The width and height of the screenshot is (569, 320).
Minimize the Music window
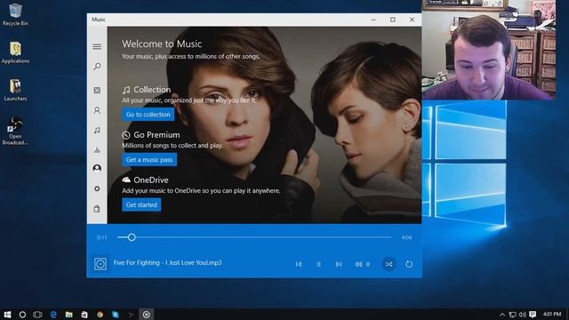(373, 20)
